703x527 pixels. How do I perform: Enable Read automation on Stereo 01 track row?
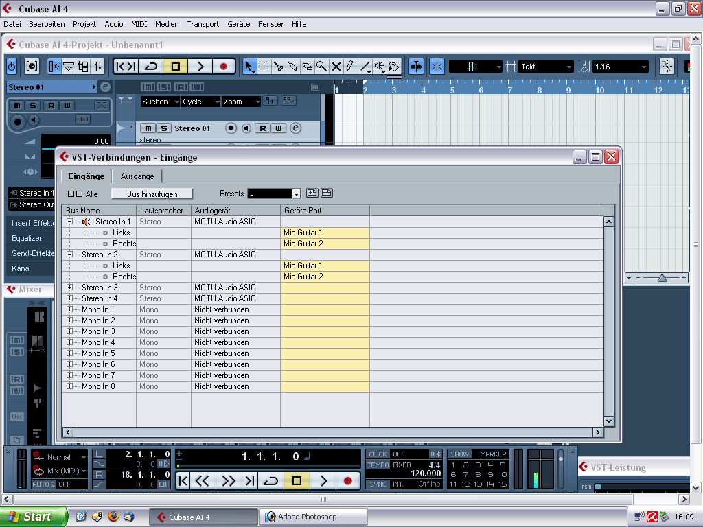(x=263, y=128)
